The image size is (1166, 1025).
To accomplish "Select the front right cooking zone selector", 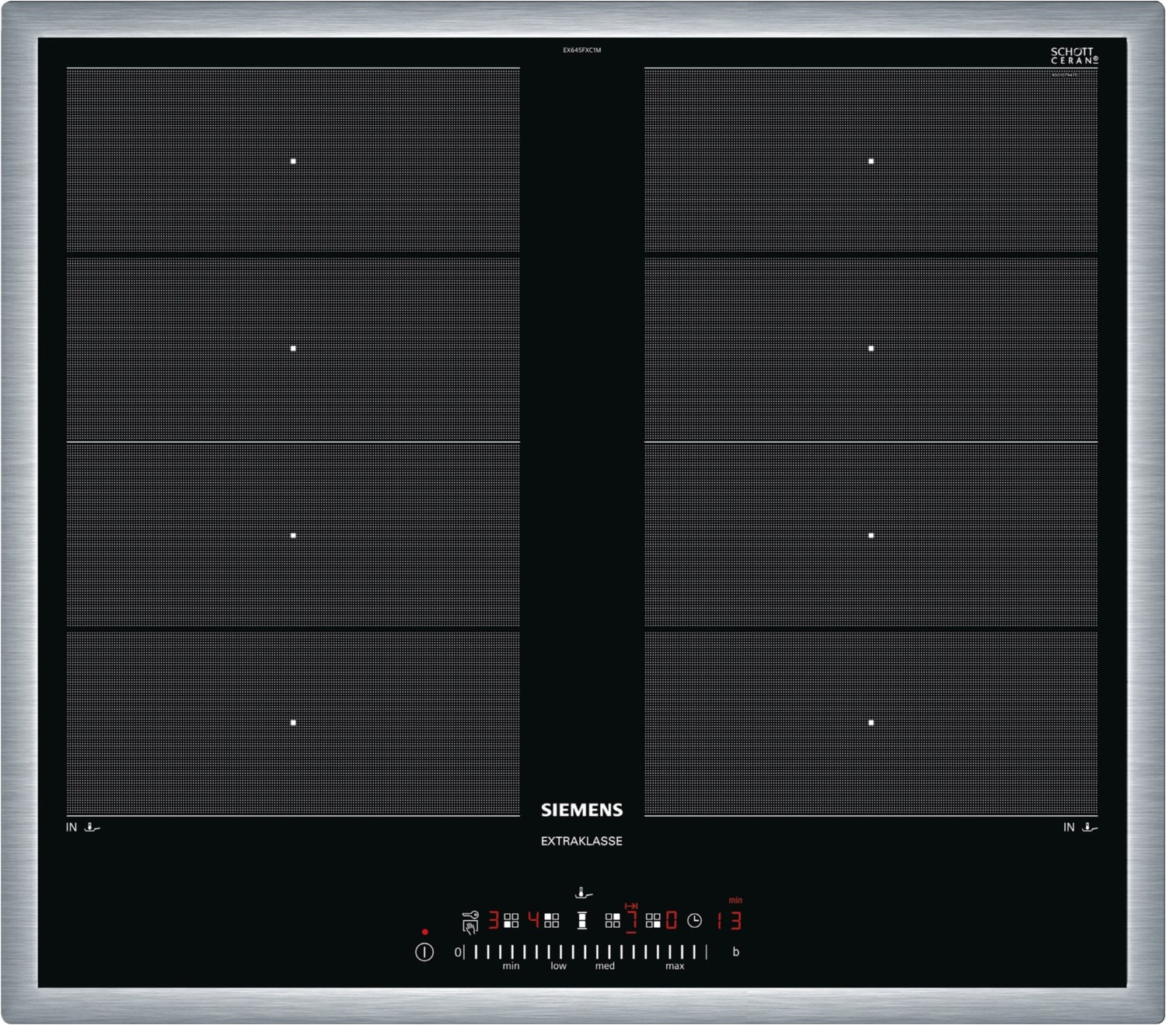I will 653,921.
